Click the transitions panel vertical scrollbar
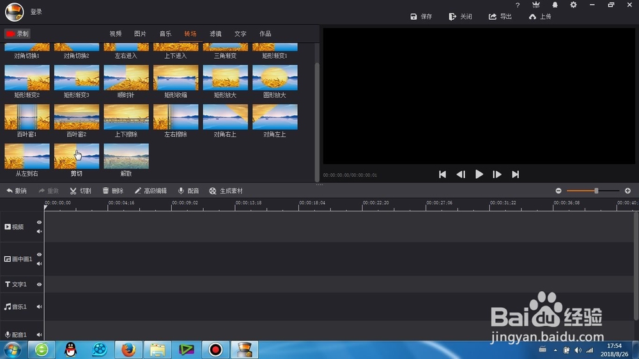 [317, 122]
